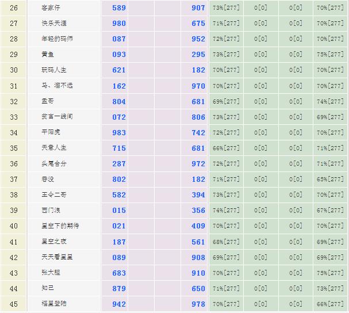Click the blue number 093 for 黄鱼
Viewport: 349px width, 313px height.
(x=119, y=55)
